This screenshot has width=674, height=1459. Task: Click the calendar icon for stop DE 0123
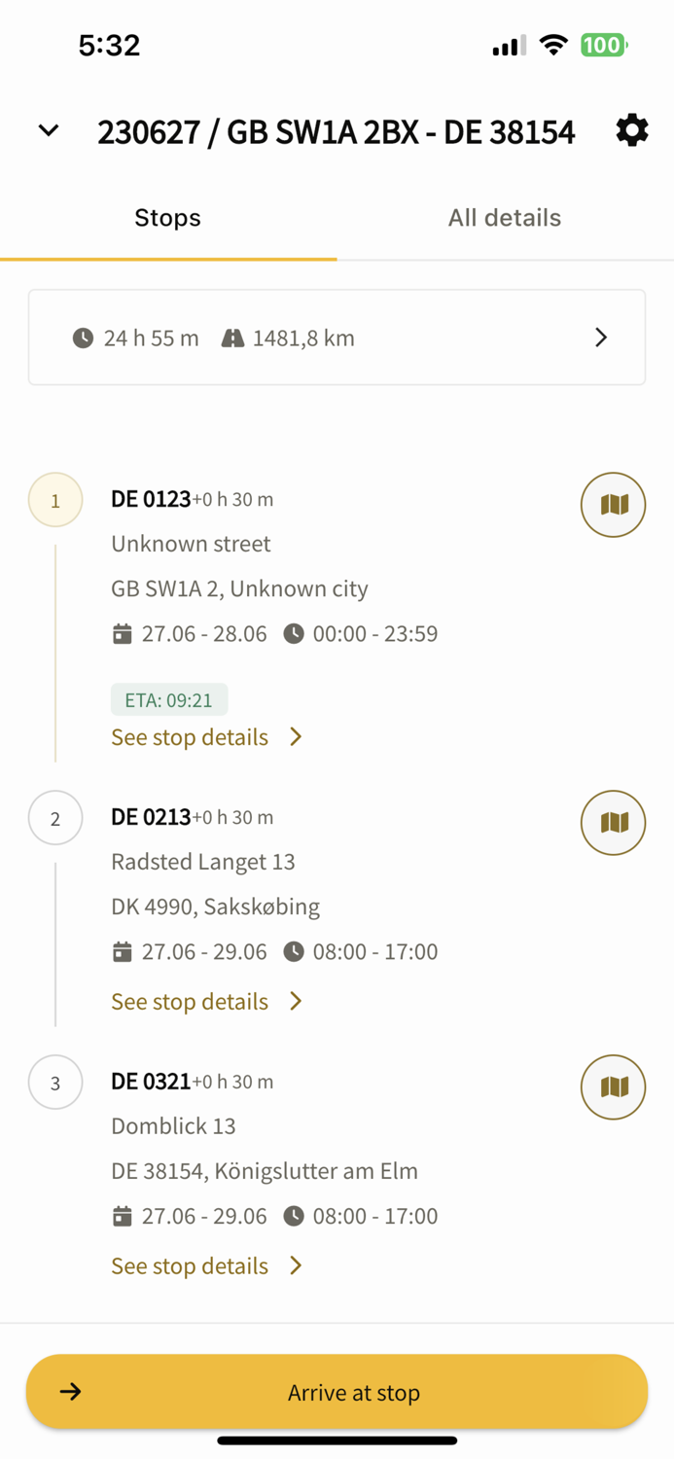122,633
